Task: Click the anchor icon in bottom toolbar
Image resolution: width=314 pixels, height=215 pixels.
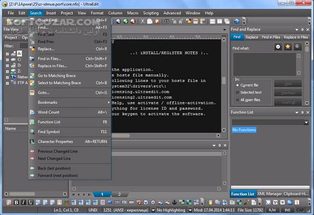Action: 174,202
